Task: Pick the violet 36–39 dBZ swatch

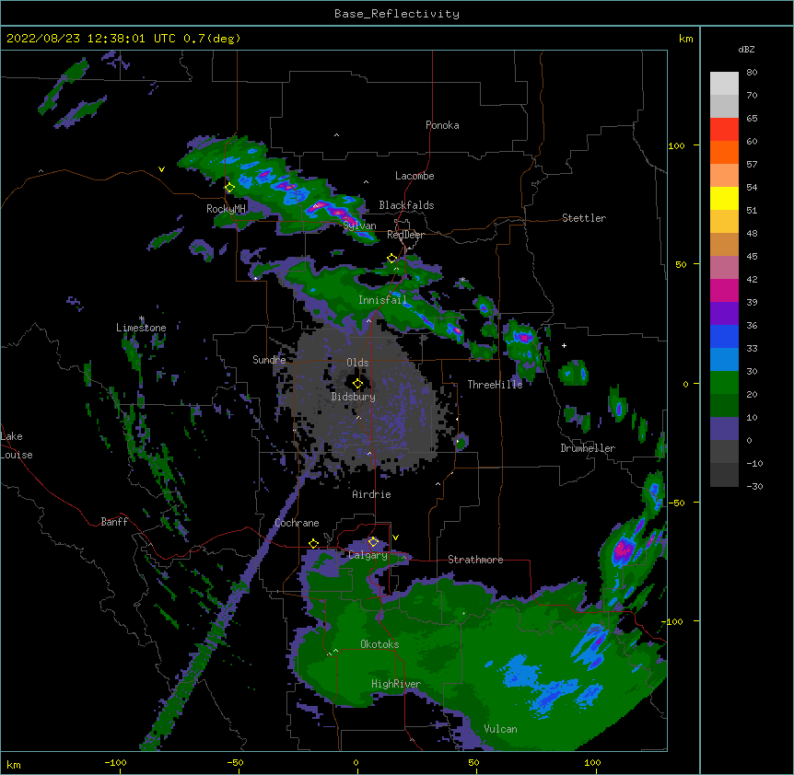Action: tap(724, 314)
